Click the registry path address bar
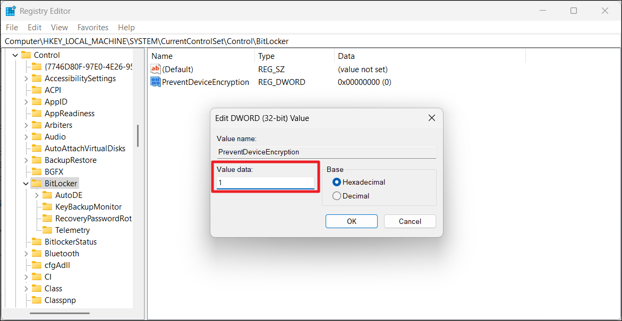 pyautogui.click(x=311, y=41)
